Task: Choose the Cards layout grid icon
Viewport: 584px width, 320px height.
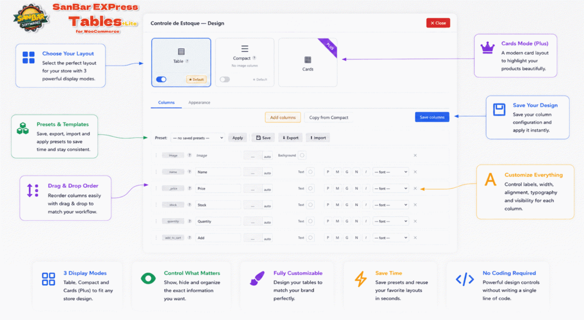Action: pos(307,60)
